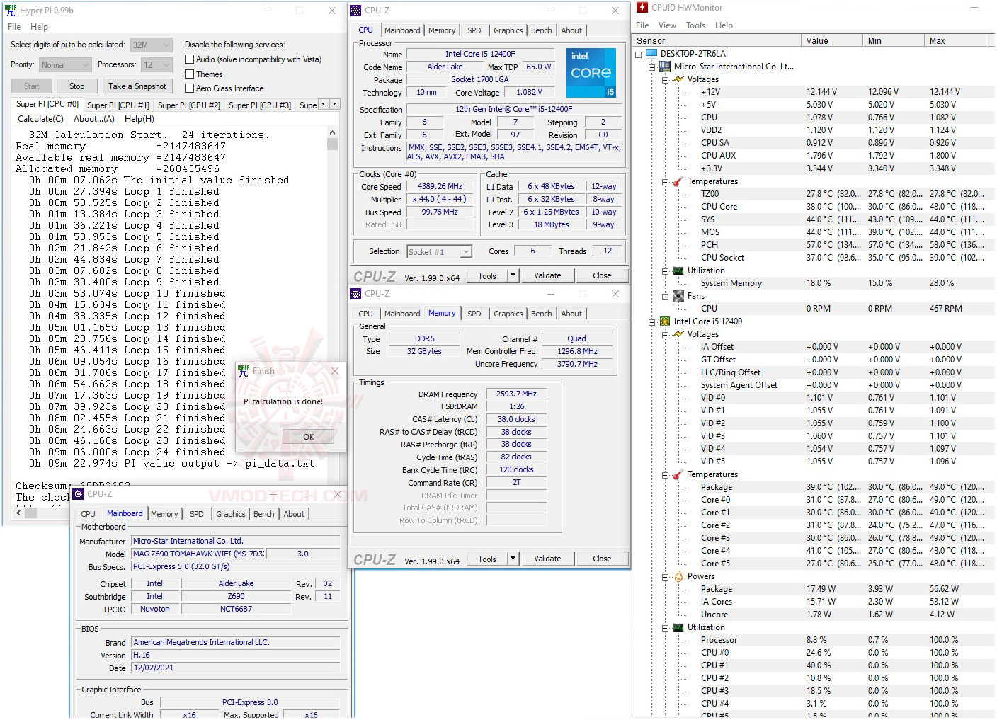
Task: Open the Tools dropdown arrow in CPU-Z processor window
Action: click(513, 275)
